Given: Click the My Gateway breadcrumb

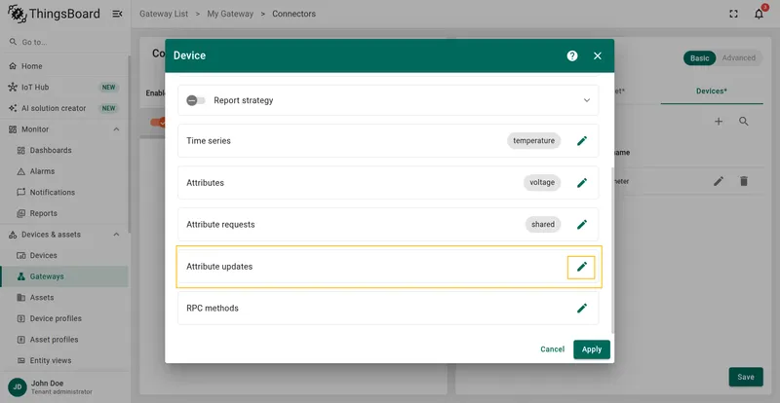Looking at the screenshot, I should [x=230, y=14].
